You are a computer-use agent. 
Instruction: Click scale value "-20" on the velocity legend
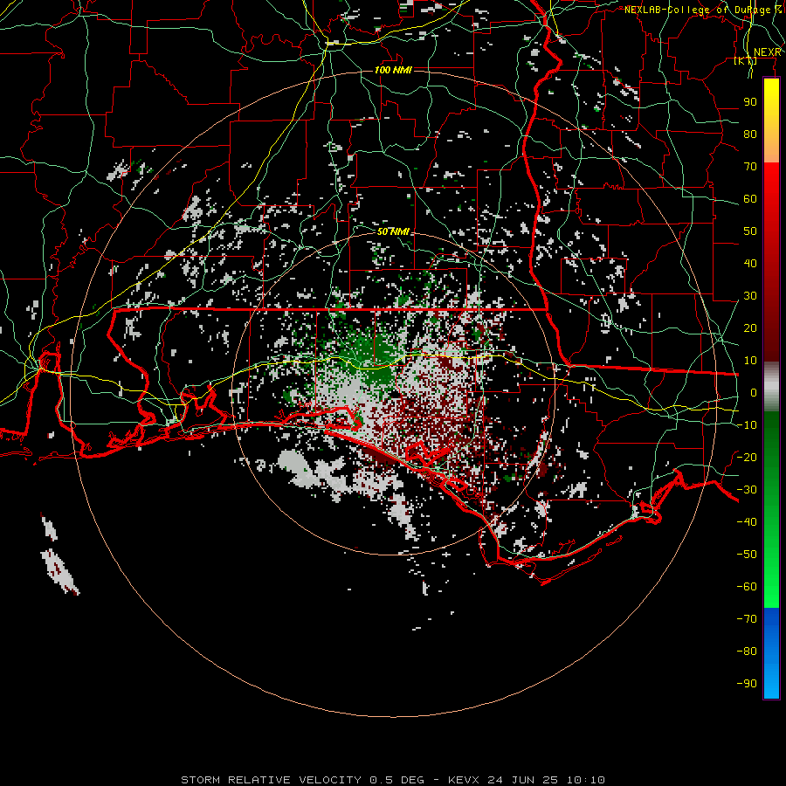747,458
